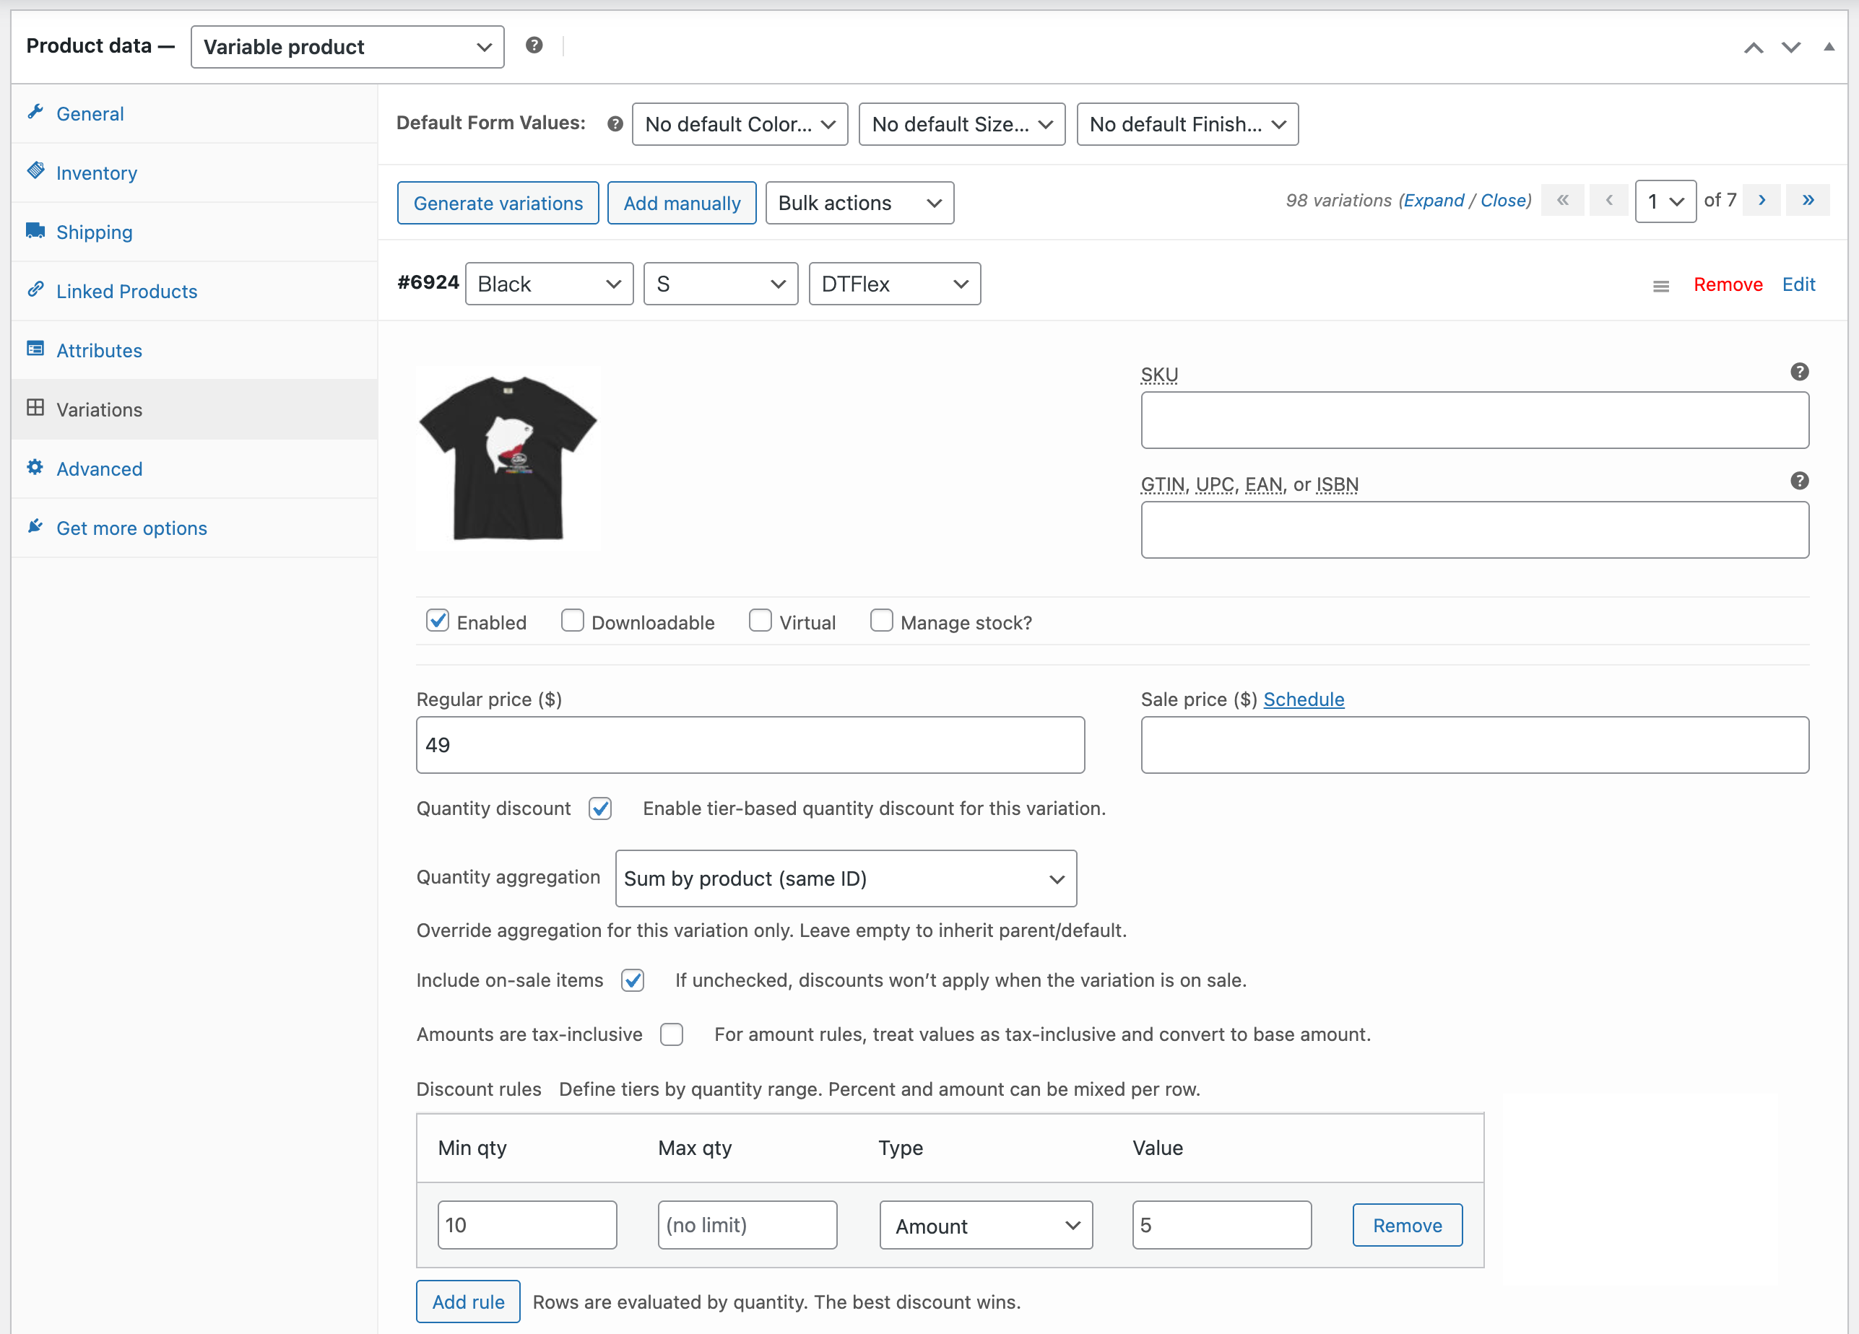Open the Bulk actions dropdown
Image resolution: width=1859 pixels, height=1334 pixels.
coord(859,202)
